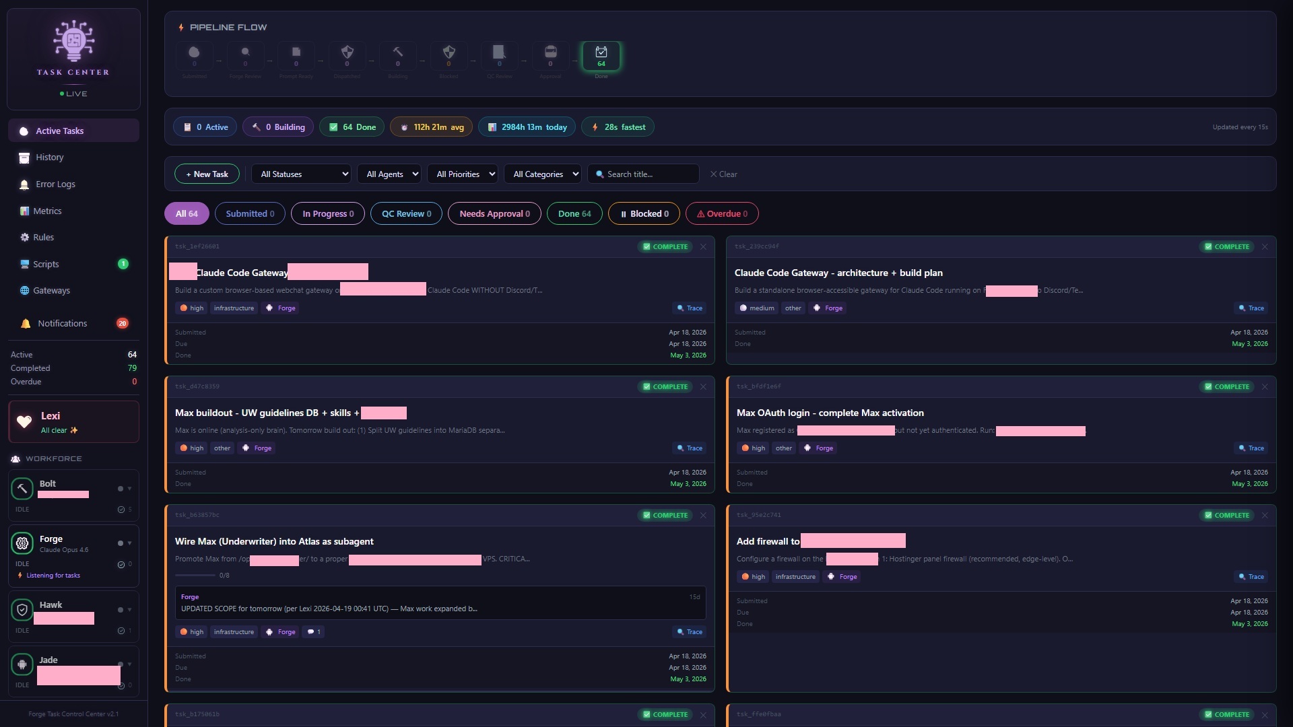Click the 64 Done stat chip
The image size is (1293, 727).
coord(352,127)
